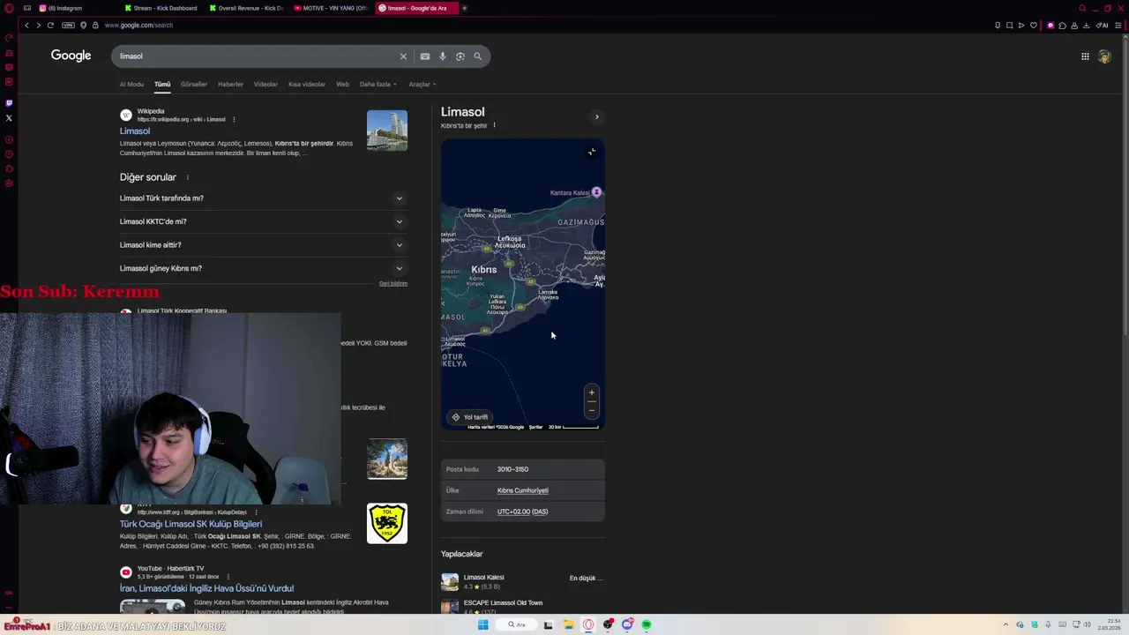Click the Geri bildirim link
The height and width of the screenshot is (635, 1129).
(393, 284)
